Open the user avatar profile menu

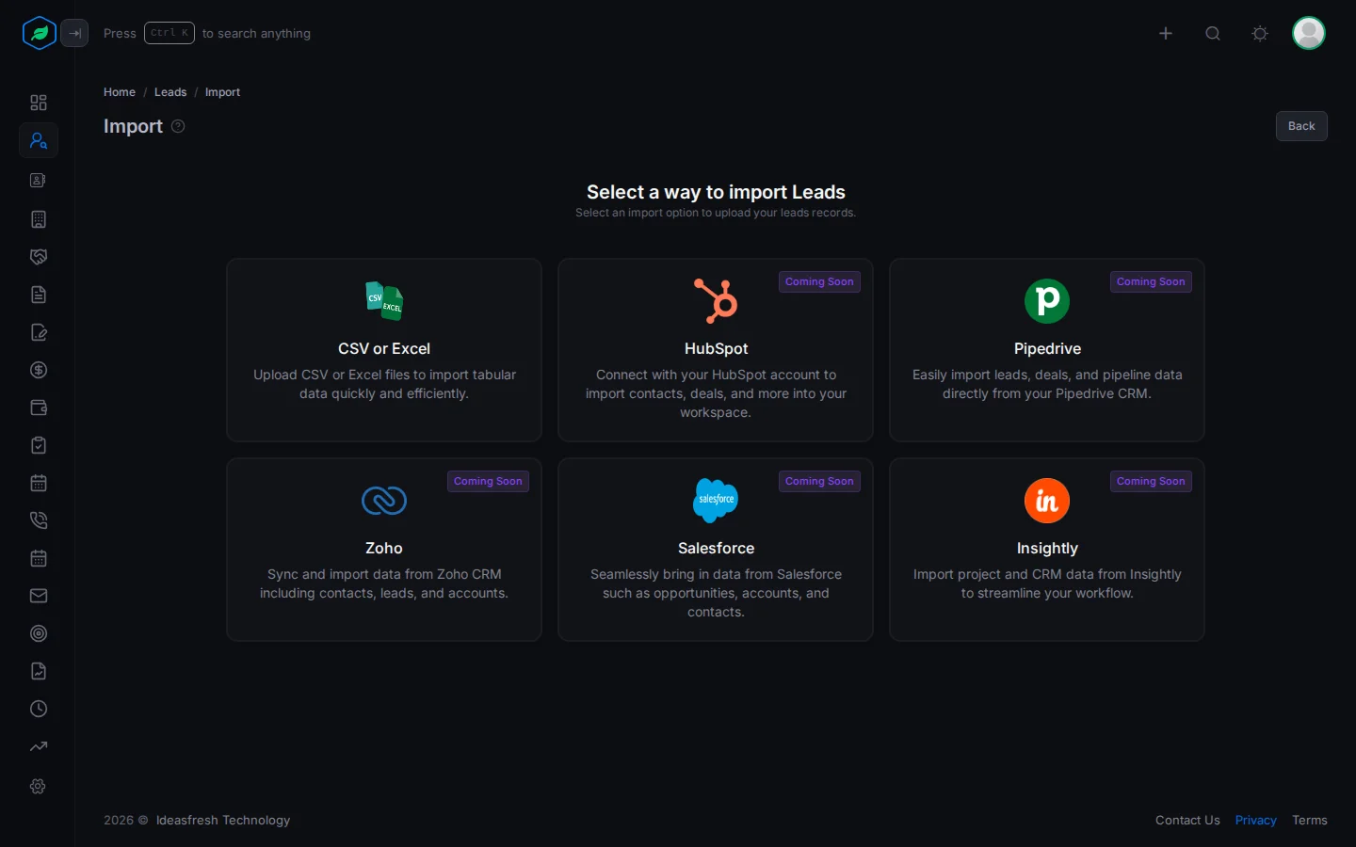pos(1309,33)
